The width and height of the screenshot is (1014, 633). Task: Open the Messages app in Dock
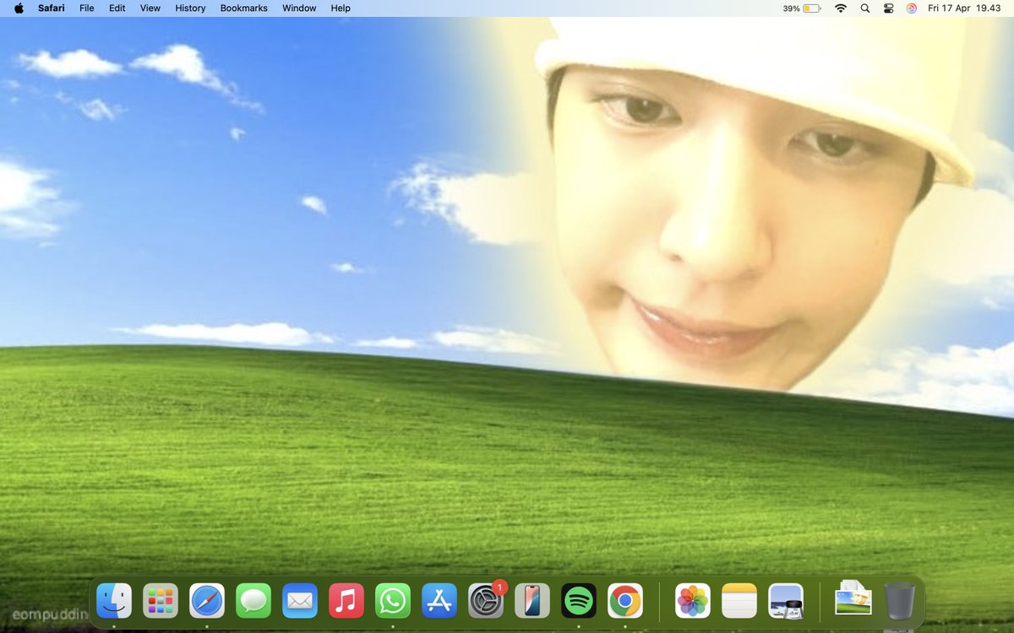(253, 601)
